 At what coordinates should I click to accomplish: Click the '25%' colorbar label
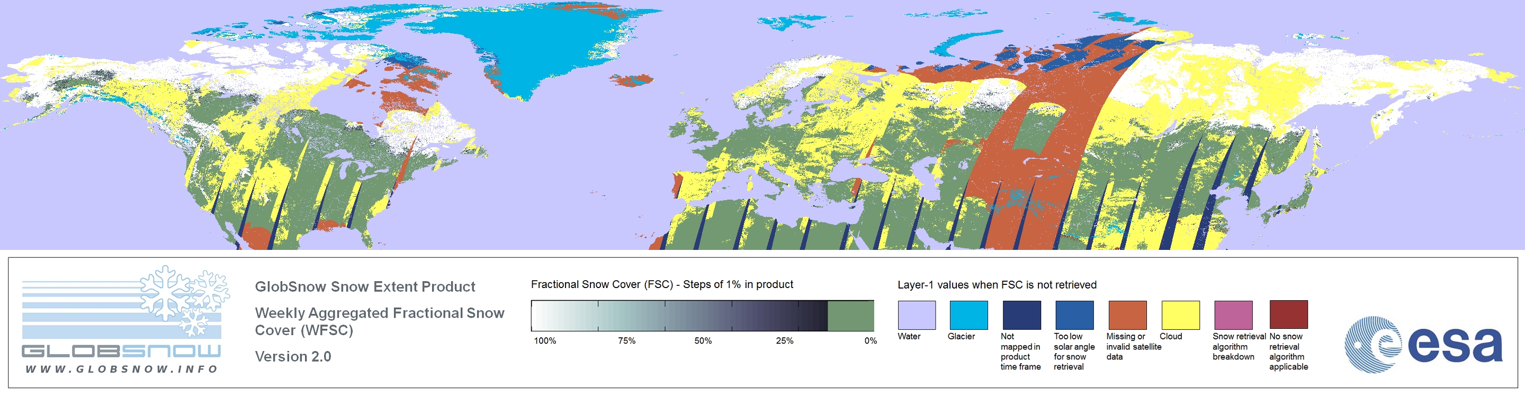784,340
